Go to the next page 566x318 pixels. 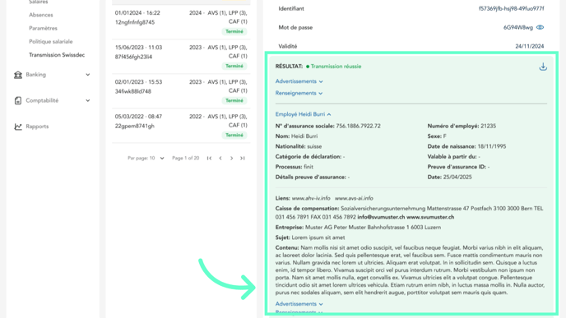click(x=231, y=159)
